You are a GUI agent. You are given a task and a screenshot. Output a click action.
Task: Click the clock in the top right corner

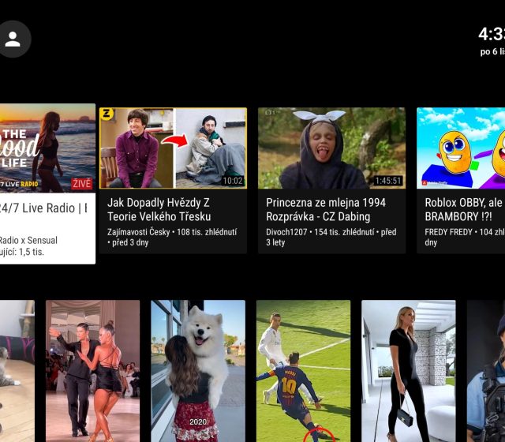pos(491,34)
